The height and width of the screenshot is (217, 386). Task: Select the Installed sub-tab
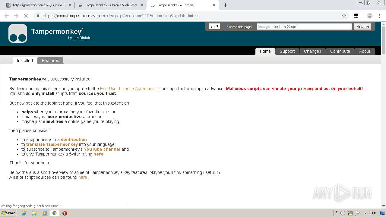coord(25,61)
